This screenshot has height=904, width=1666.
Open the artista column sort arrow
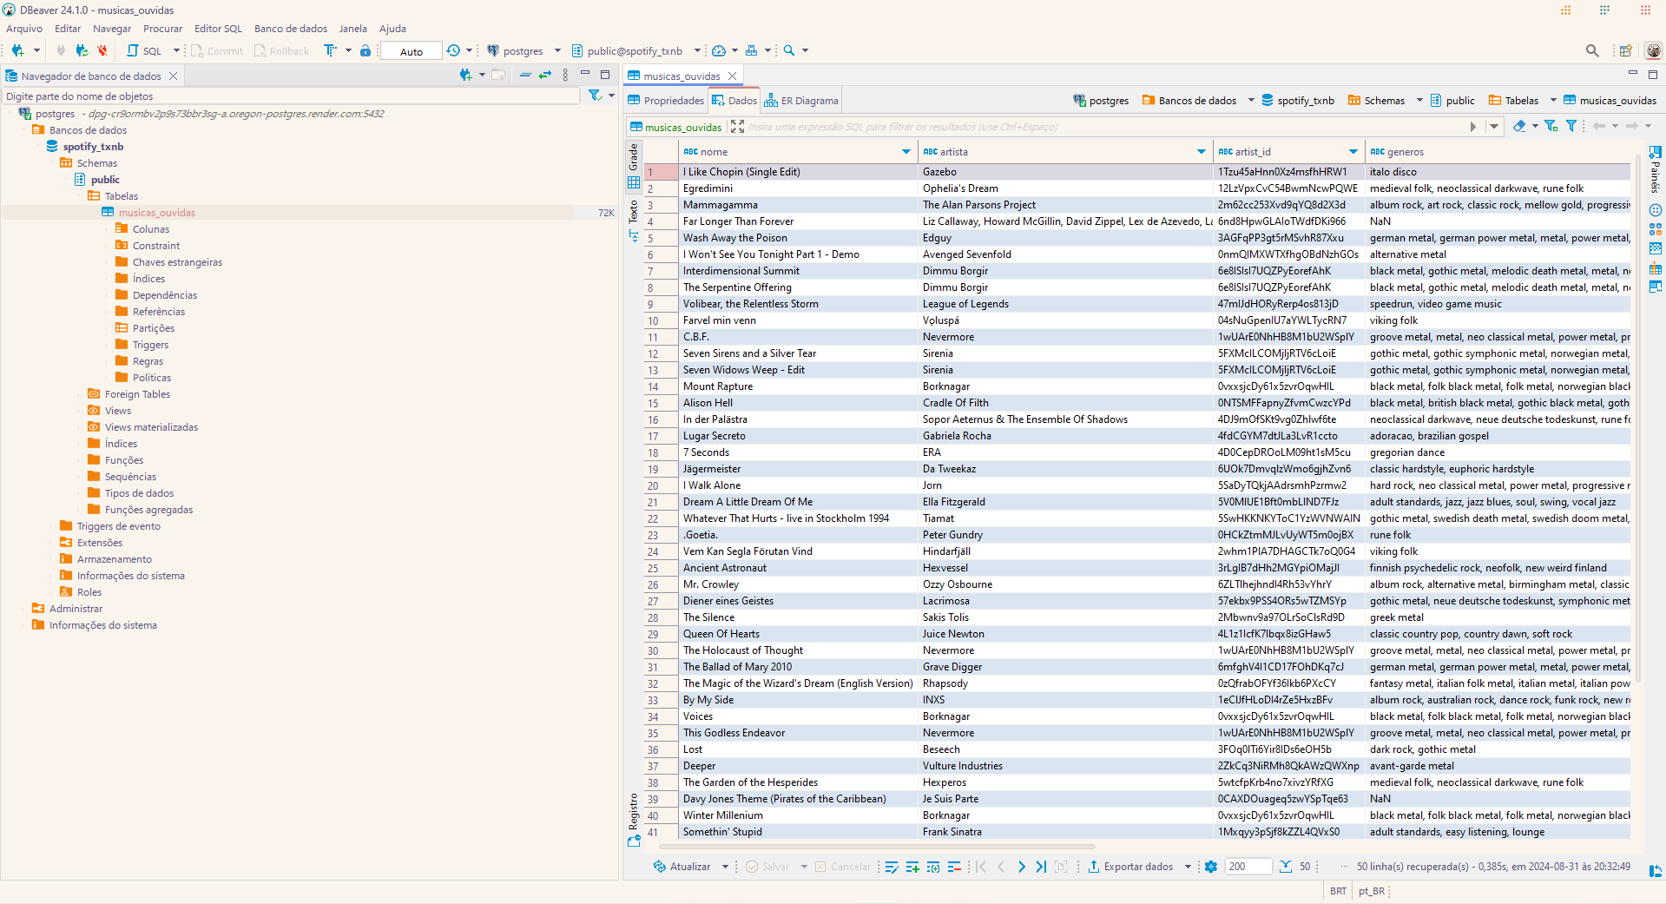tap(1202, 152)
